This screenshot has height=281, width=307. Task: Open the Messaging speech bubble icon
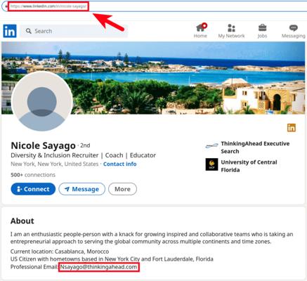click(293, 28)
